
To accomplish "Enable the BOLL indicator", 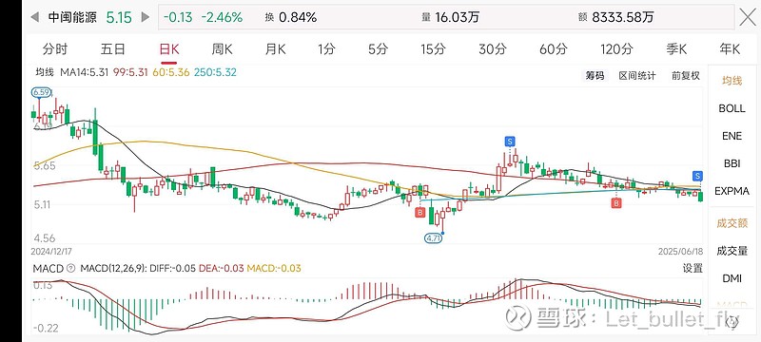I will click(732, 108).
